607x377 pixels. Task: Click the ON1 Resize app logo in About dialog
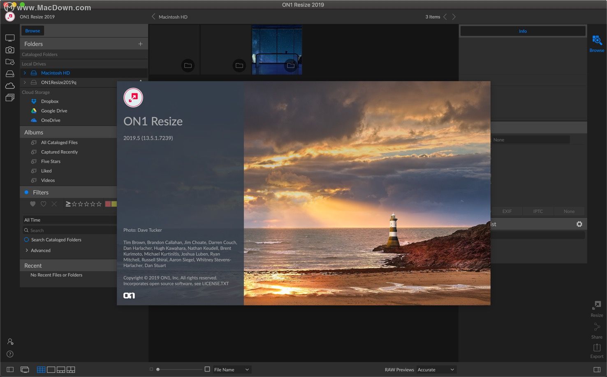[133, 98]
